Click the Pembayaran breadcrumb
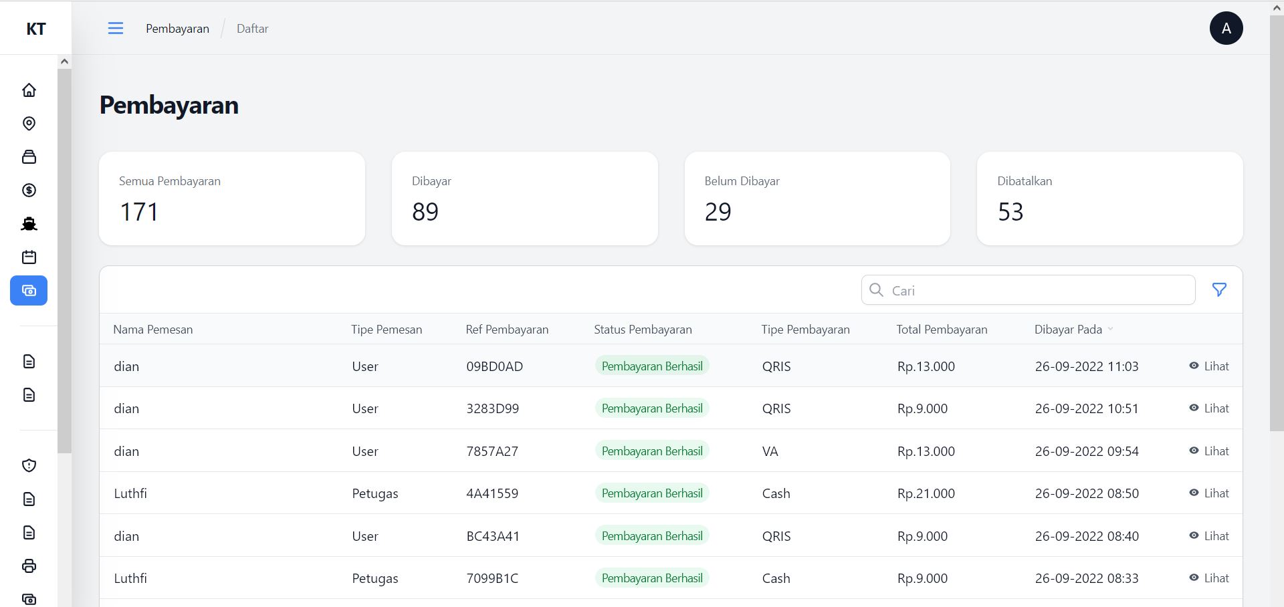 177,29
